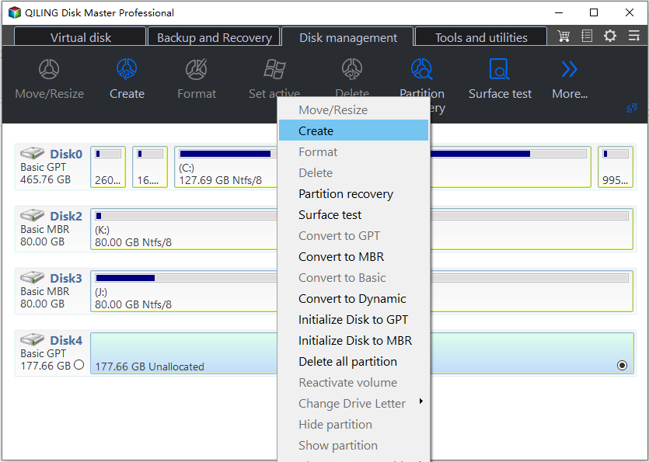
Task: Choose Create in the context menu
Action: point(354,130)
